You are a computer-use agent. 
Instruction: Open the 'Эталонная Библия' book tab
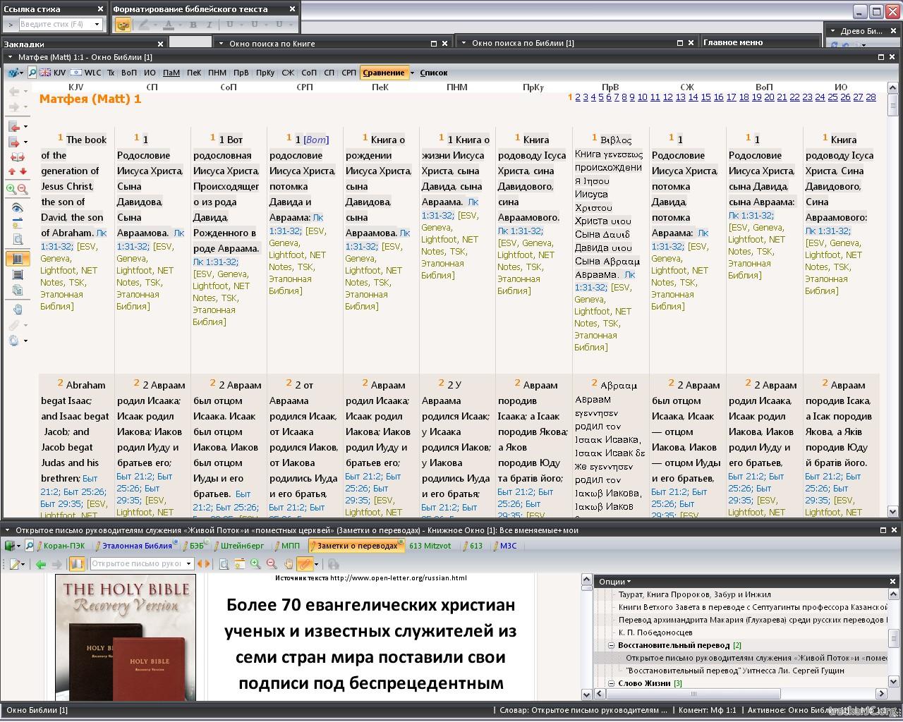tap(136, 546)
